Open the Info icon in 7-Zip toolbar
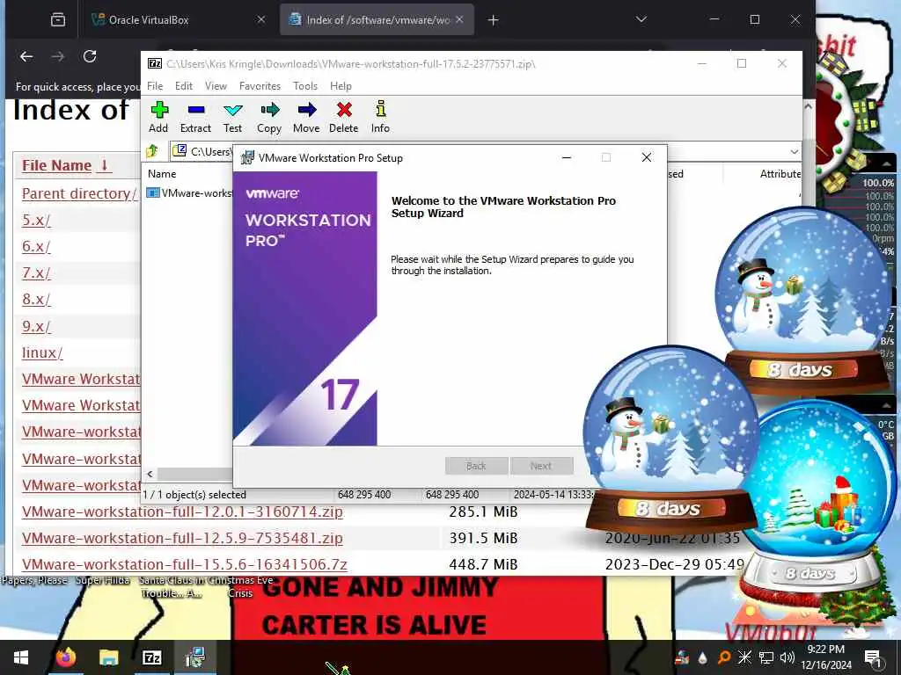The height and width of the screenshot is (675, 901). (x=380, y=109)
